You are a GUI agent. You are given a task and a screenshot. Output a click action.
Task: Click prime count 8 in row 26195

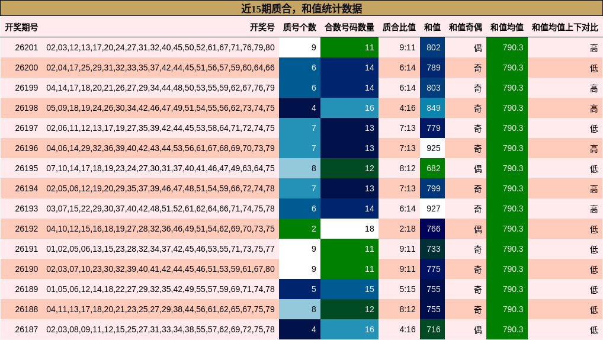300,168
